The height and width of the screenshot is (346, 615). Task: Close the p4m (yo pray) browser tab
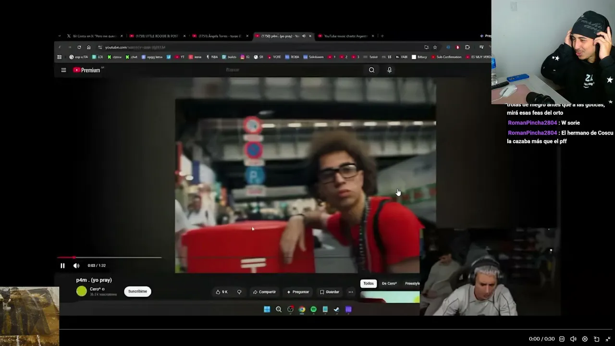point(310,36)
